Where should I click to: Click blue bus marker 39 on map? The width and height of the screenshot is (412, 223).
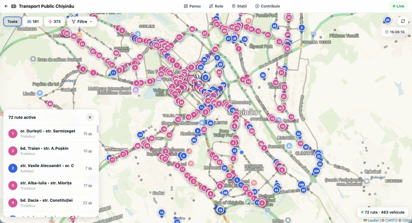(x=306, y=147)
